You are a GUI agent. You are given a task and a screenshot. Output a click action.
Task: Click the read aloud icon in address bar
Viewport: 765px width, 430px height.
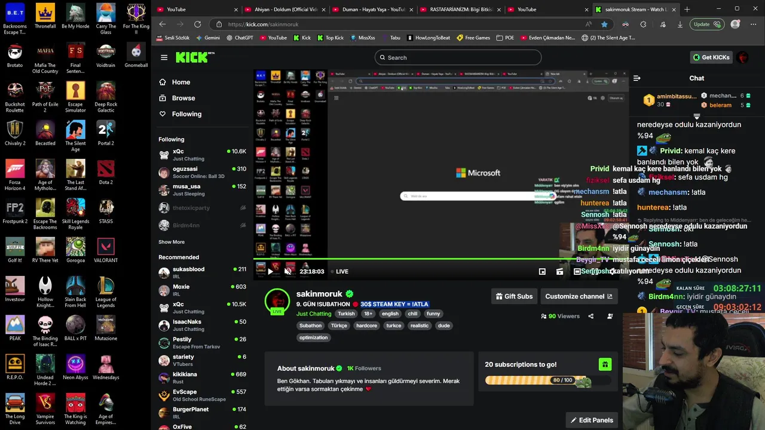589,24
